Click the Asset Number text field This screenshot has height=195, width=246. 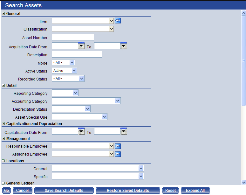tap(73, 37)
